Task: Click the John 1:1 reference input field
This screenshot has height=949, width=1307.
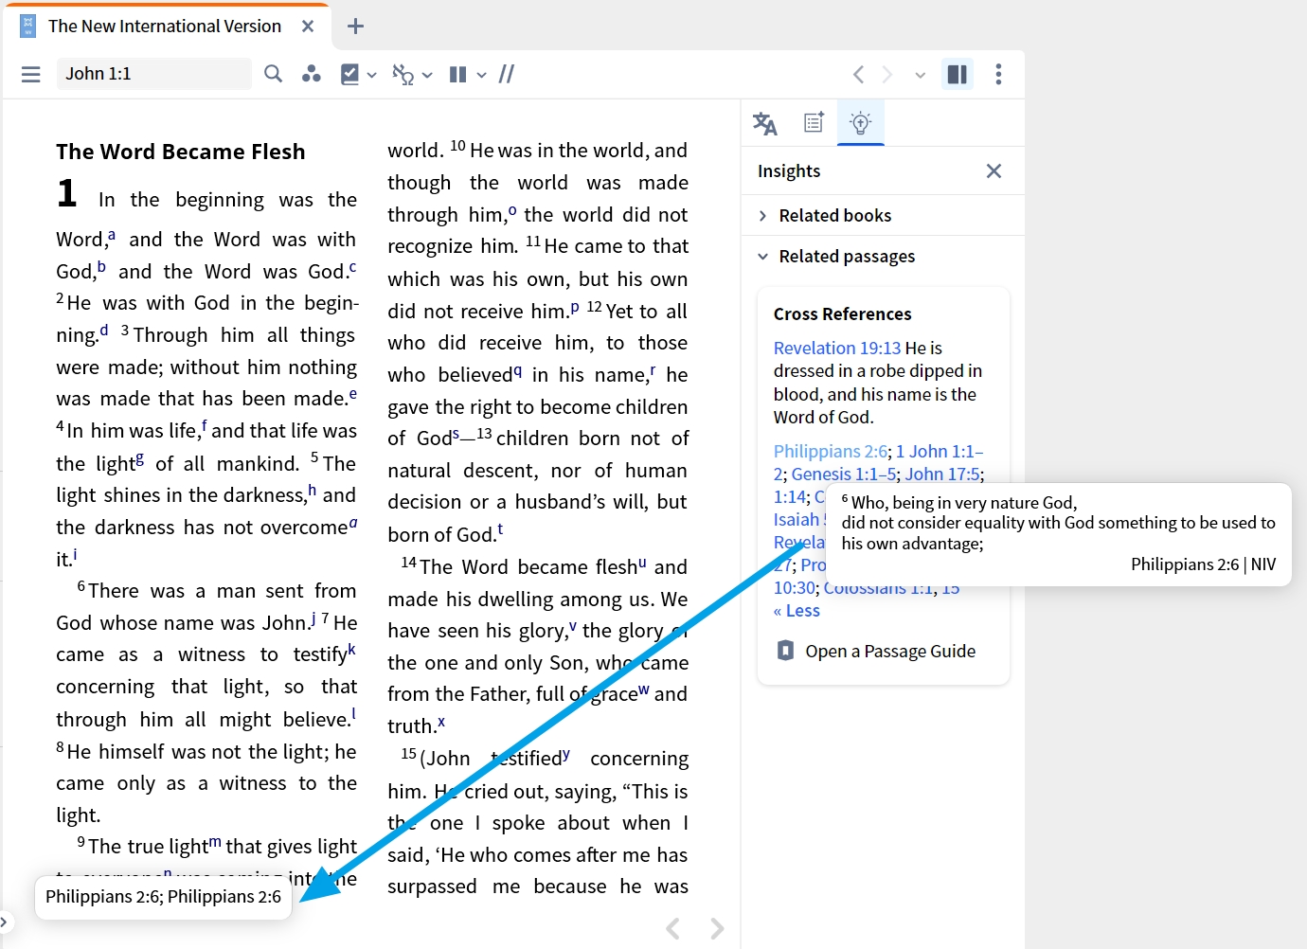Action: coord(153,73)
